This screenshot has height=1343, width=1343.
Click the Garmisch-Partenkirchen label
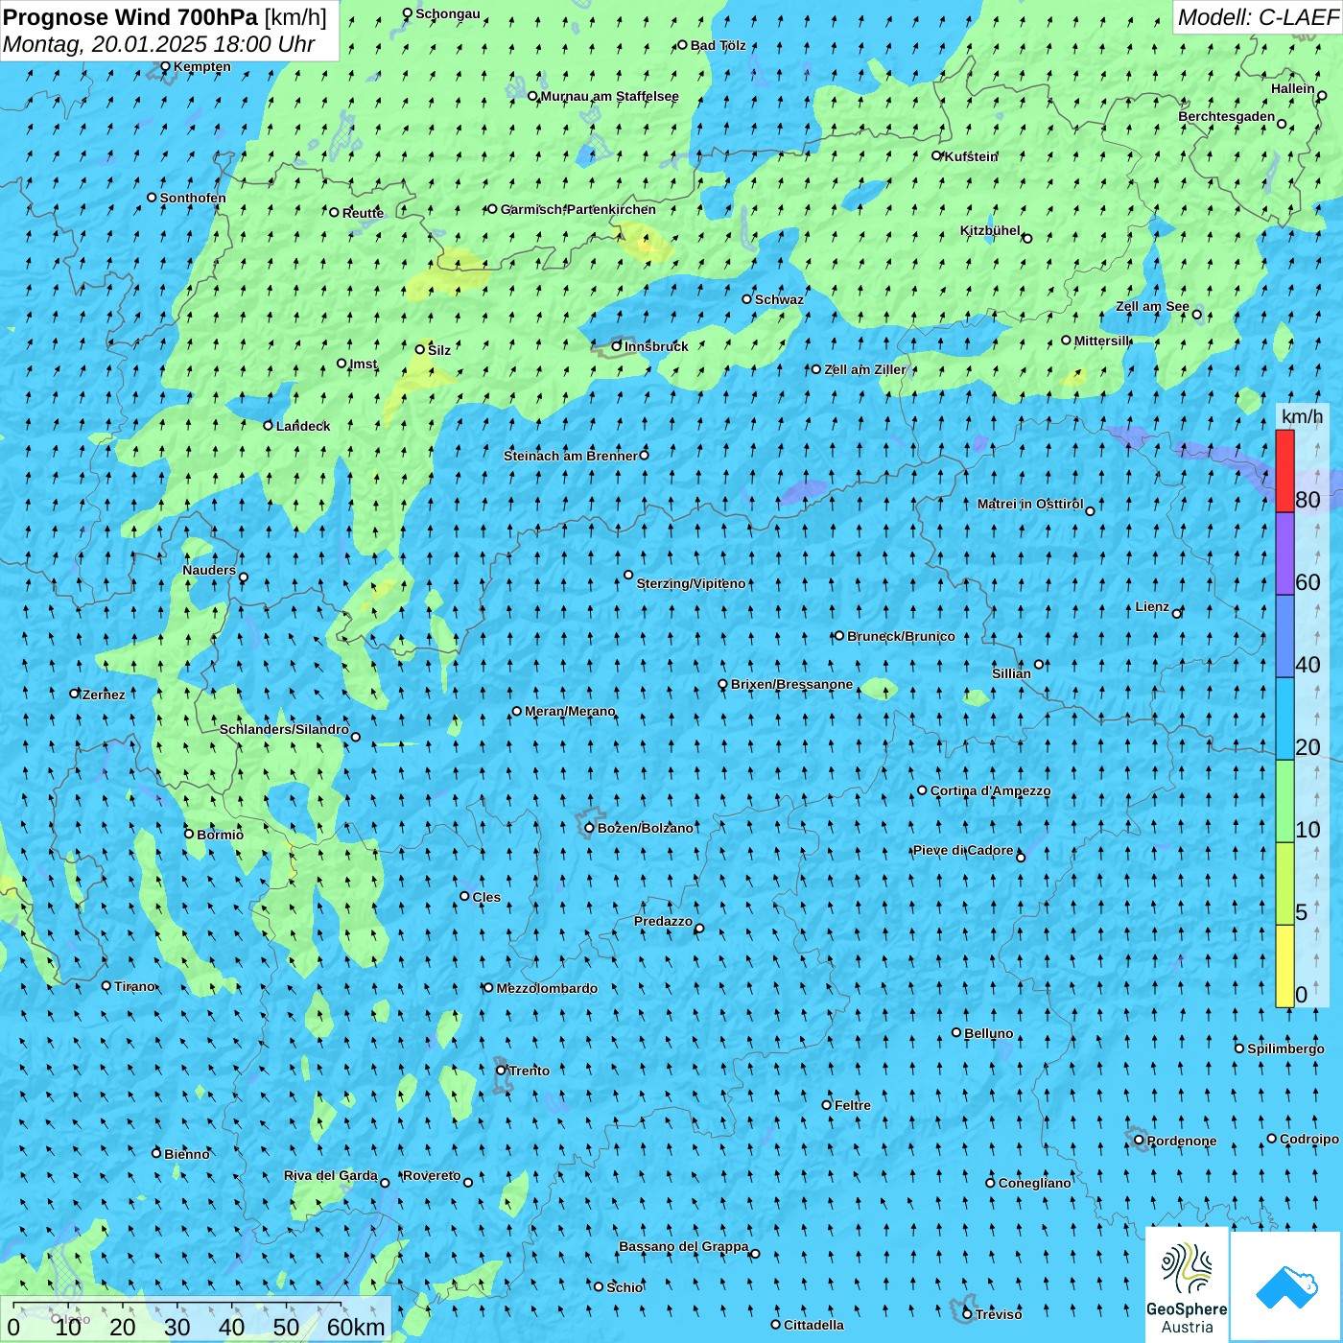[x=578, y=209]
